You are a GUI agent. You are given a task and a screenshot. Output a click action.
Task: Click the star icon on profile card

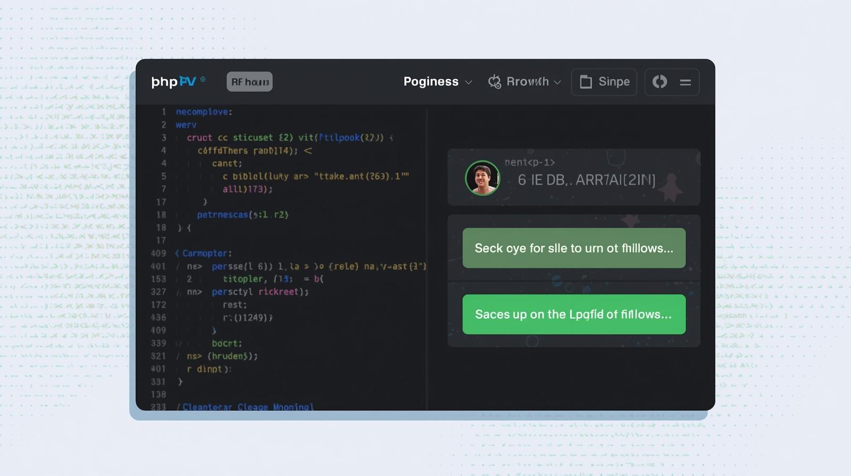[671, 189]
